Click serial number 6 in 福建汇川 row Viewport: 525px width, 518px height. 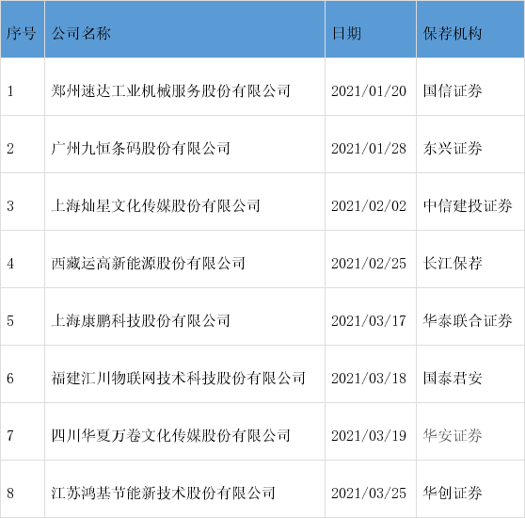click(x=10, y=379)
